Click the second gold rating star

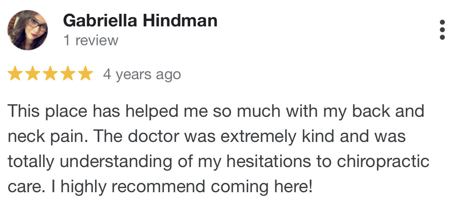[x=33, y=74]
